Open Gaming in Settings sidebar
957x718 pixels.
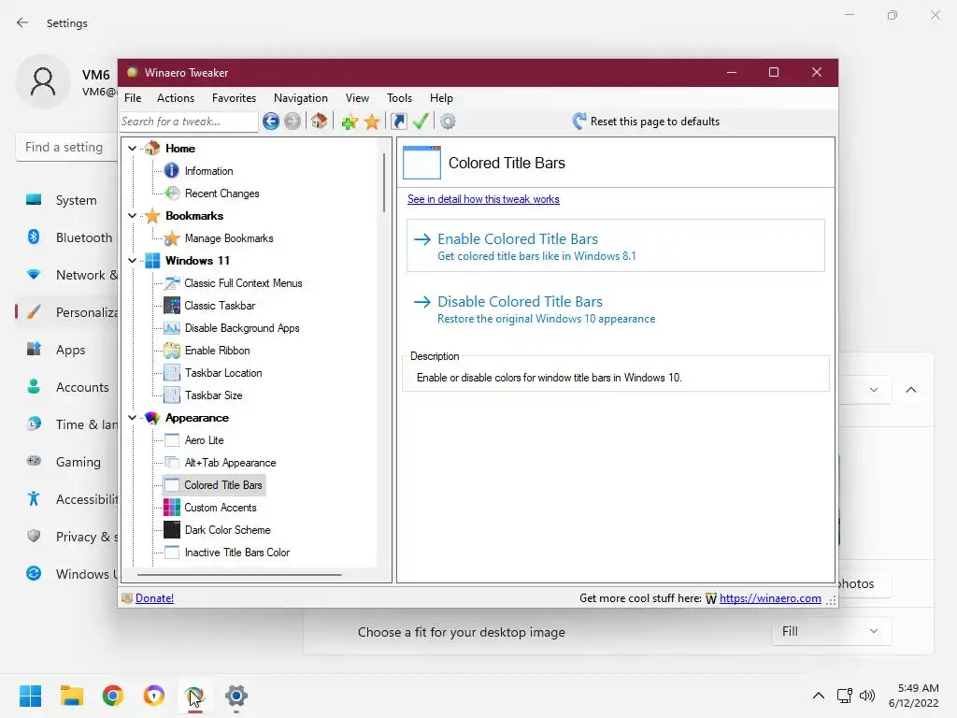[67, 462]
